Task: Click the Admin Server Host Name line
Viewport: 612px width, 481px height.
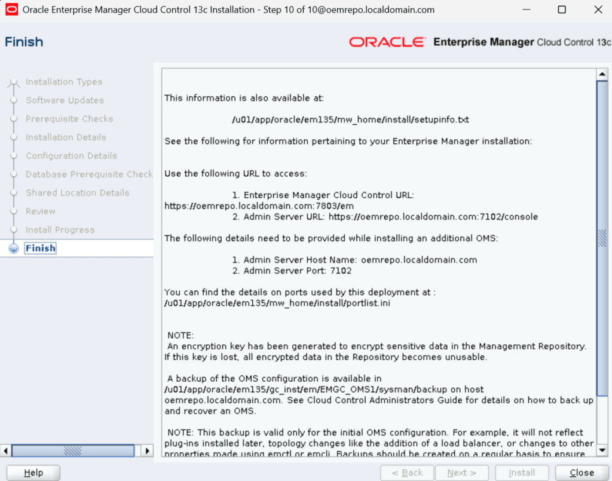Action: click(354, 260)
